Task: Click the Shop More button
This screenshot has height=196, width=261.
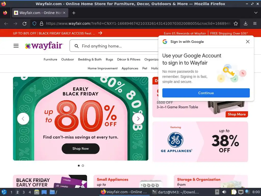Action: 237,114
